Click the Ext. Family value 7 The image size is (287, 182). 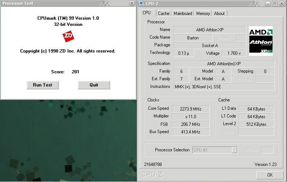(181, 79)
